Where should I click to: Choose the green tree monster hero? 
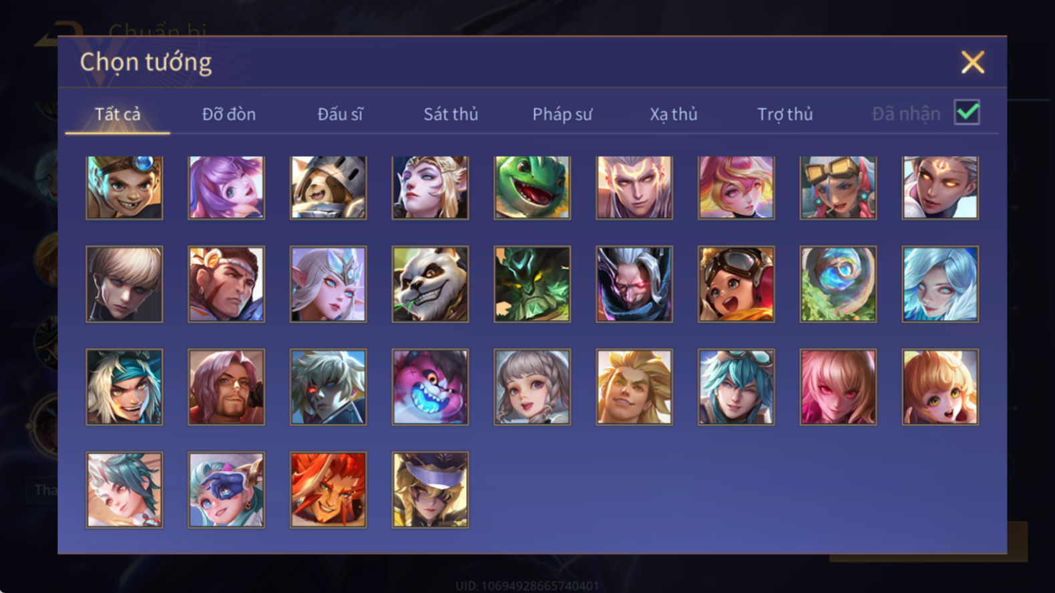point(532,284)
